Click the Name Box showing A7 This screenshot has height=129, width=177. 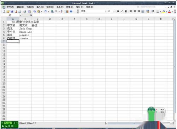10,15
